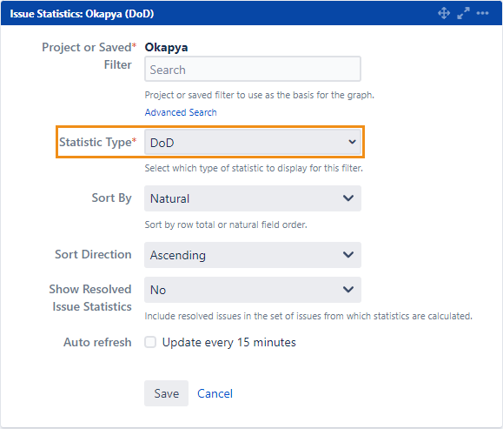Screen dimensions: 503x429
Task: Click the Show Resolved chevron arrow
Action: coord(348,289)
